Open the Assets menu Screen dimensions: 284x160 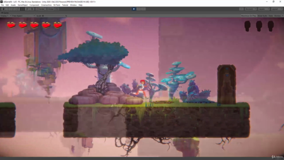point(13,5)
